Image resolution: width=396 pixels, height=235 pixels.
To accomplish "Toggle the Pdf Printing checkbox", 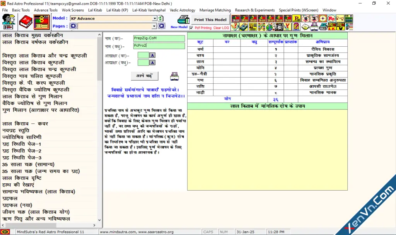I will (x=191, y=28).
